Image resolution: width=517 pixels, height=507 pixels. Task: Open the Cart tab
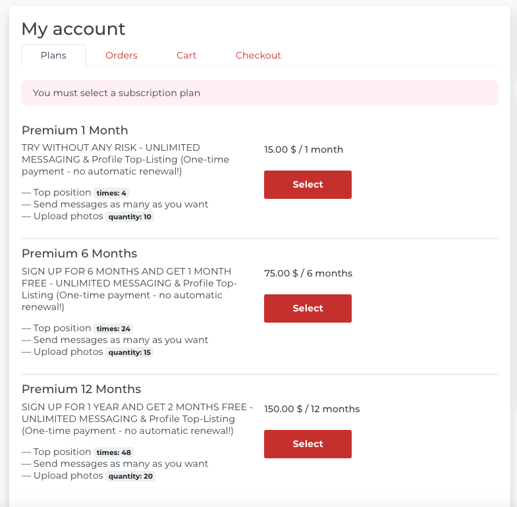pos(186,55)
